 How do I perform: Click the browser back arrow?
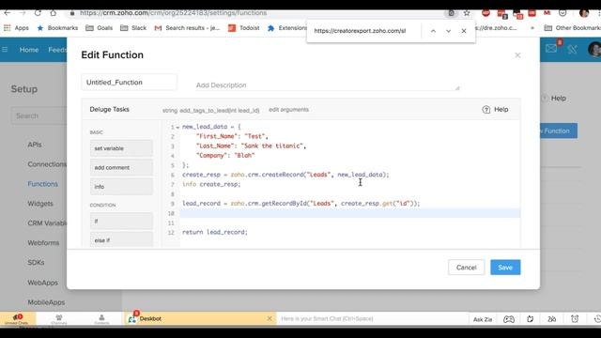tap(8, 13)
